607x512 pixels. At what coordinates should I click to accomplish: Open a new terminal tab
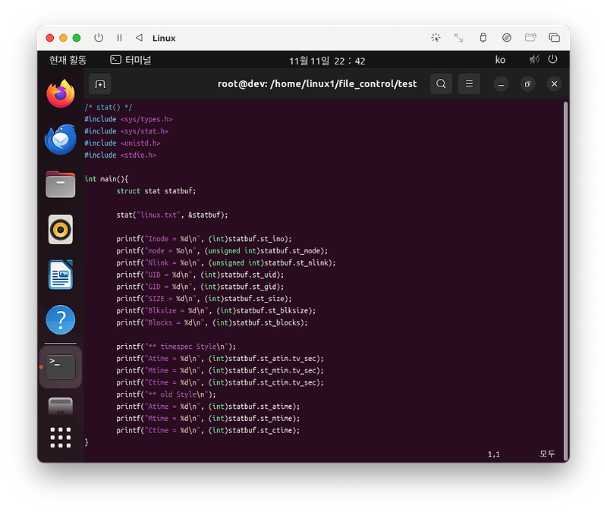point(99,83)
